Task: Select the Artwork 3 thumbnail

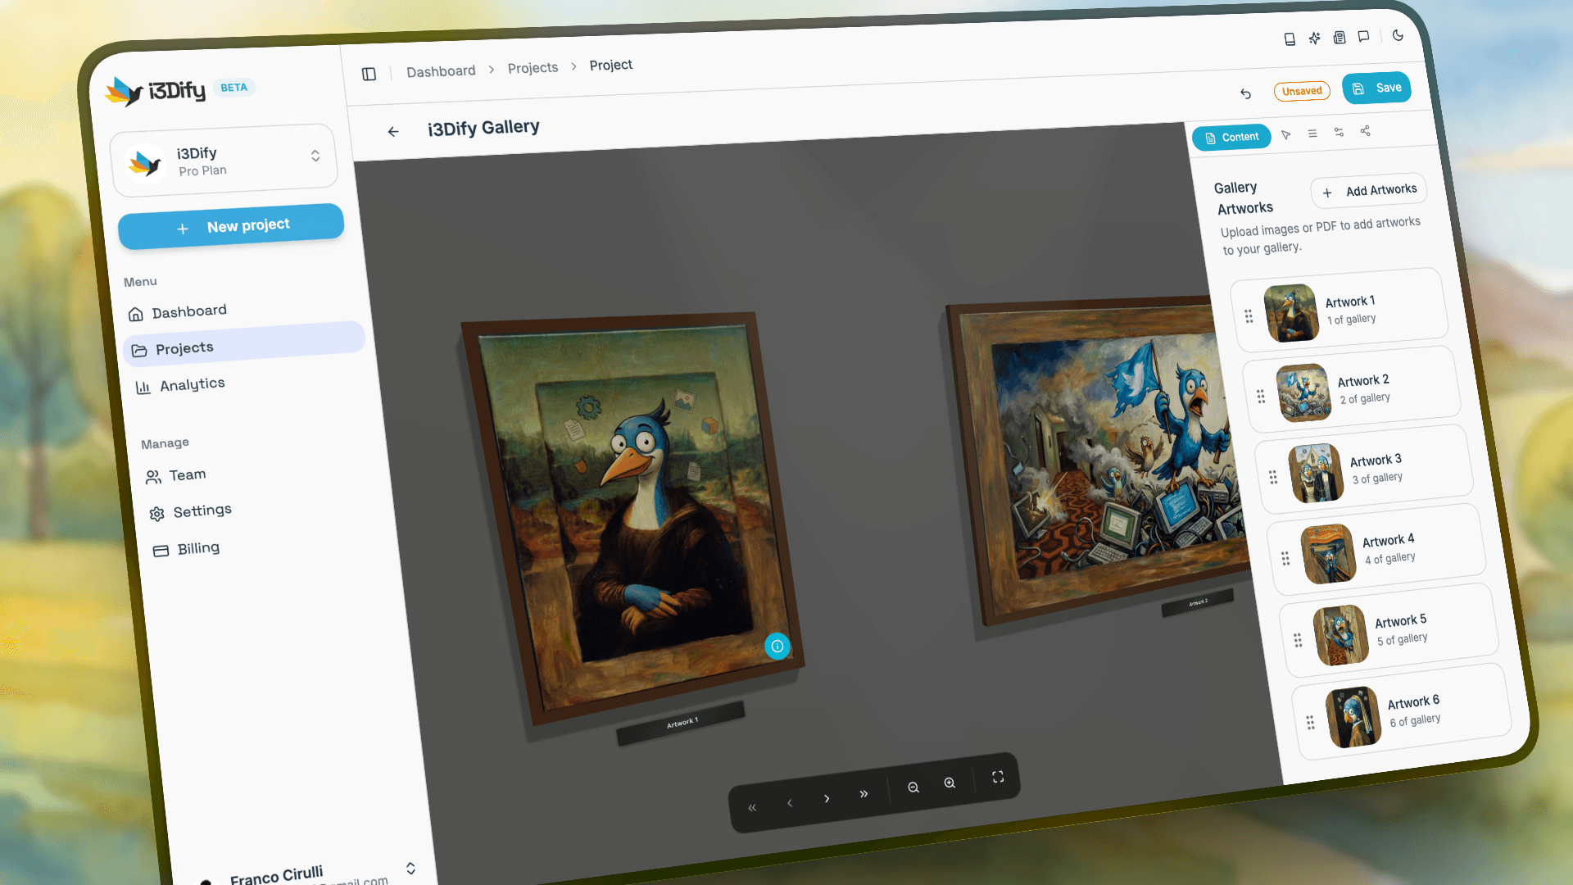Action: click(x=1316, y=472)
